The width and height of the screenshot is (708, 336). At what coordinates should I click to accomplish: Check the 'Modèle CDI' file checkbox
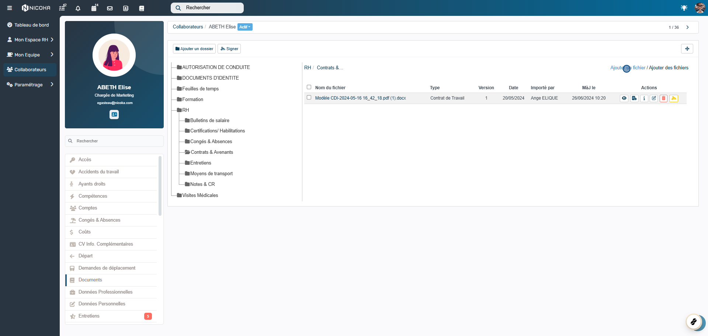(309, 98)
